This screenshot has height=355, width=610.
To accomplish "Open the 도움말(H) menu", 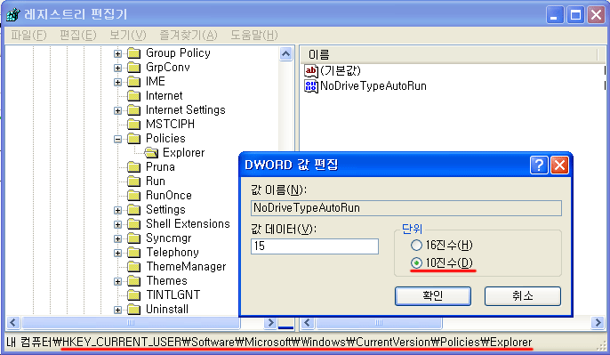I will 254,35.
